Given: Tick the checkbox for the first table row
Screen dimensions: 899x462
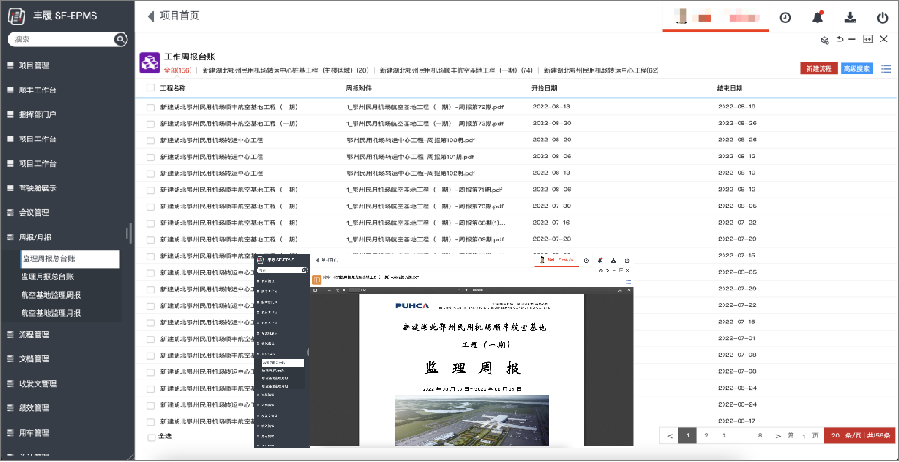Looking at the screenshot, I should pos(150,107).
